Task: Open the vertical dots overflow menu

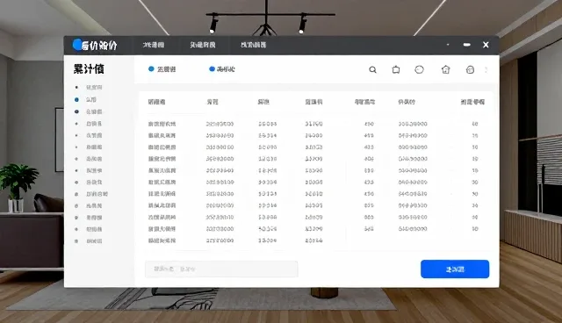Action: [x=486, y=70]
